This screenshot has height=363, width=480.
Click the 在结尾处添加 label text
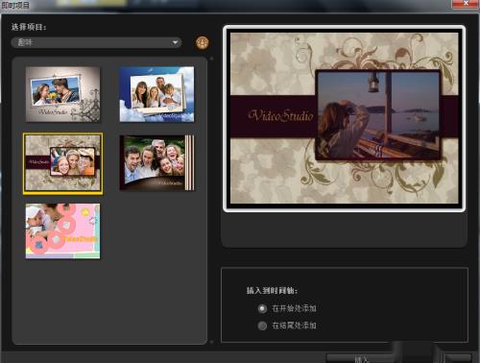tap(294, 326)
